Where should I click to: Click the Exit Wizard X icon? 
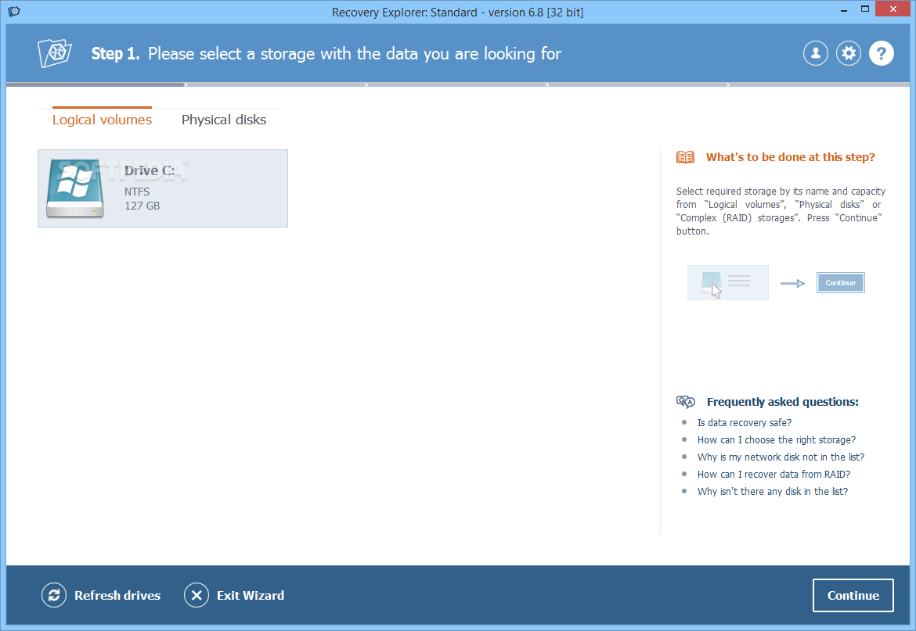pyautogui.click(x=197, y=596)
